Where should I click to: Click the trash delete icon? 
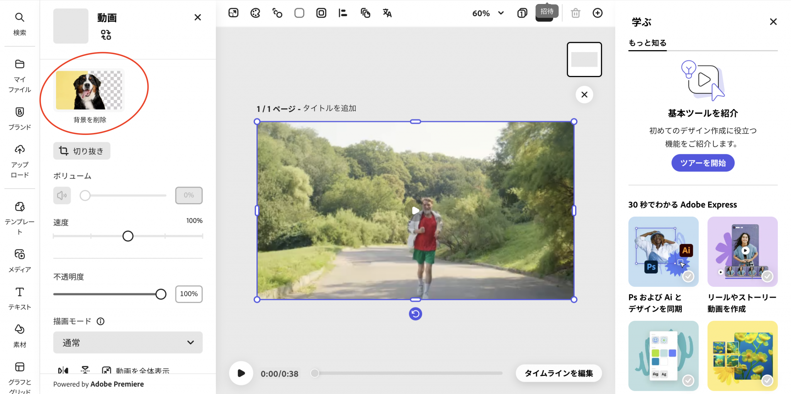[575, 13]
